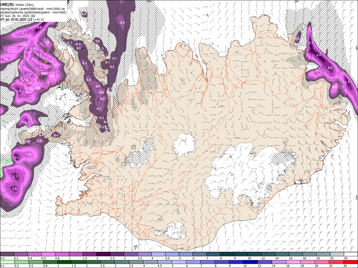
Task: Click the lightest green lower swatch between 0.1 and 0.3
Action: point(7,262)
